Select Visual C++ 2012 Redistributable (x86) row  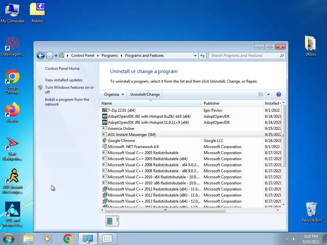191,195
